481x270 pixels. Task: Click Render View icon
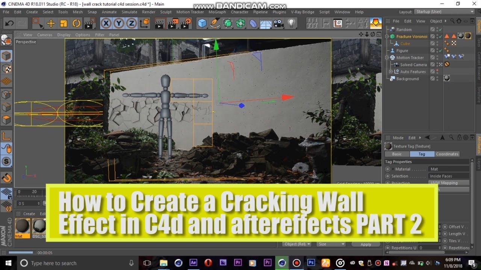[160, 23]
